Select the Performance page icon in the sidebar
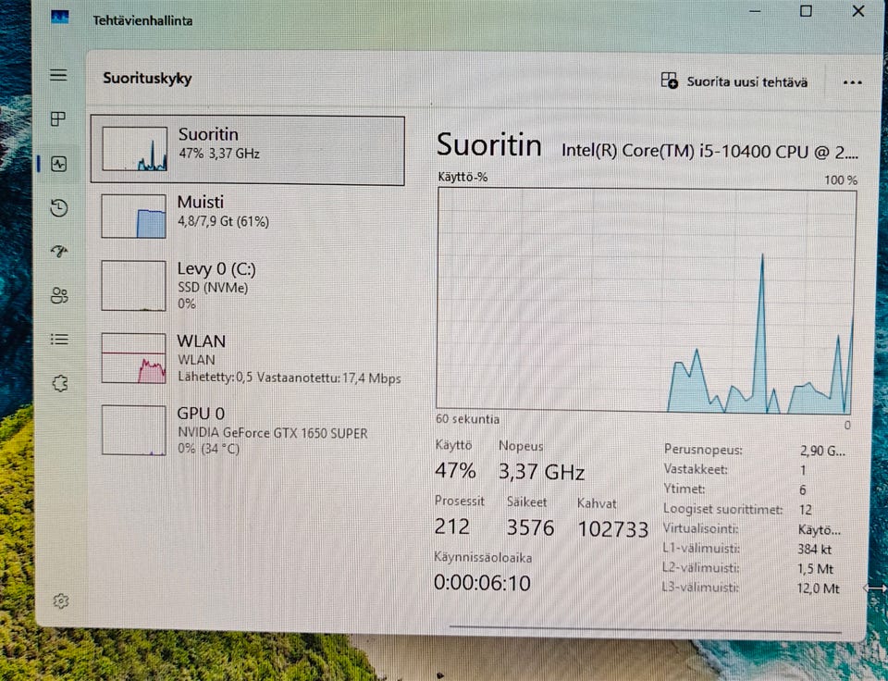Screen dimensions: 888x681 (x=59, y=165)
